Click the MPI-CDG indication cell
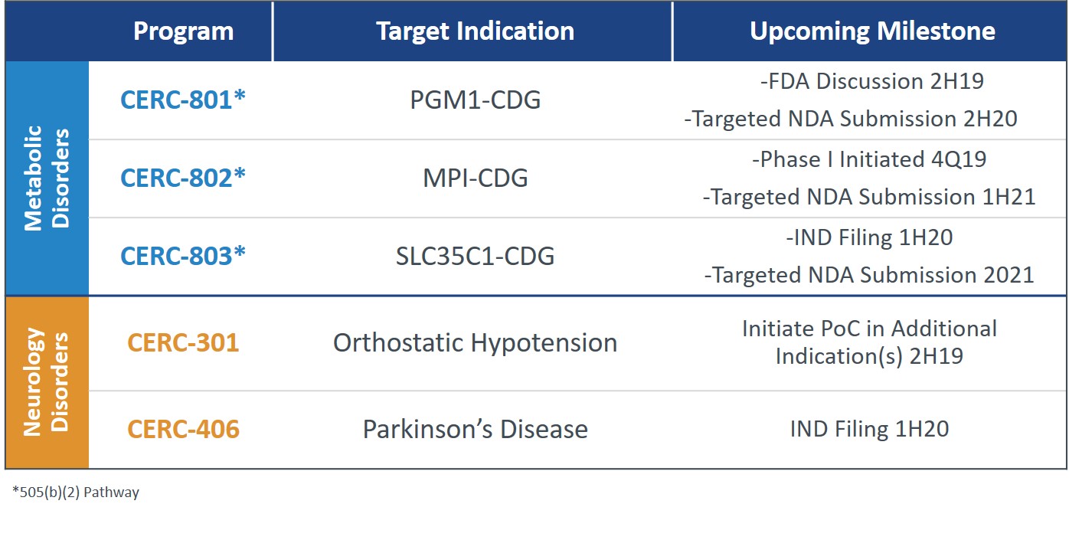 [475, 178]
